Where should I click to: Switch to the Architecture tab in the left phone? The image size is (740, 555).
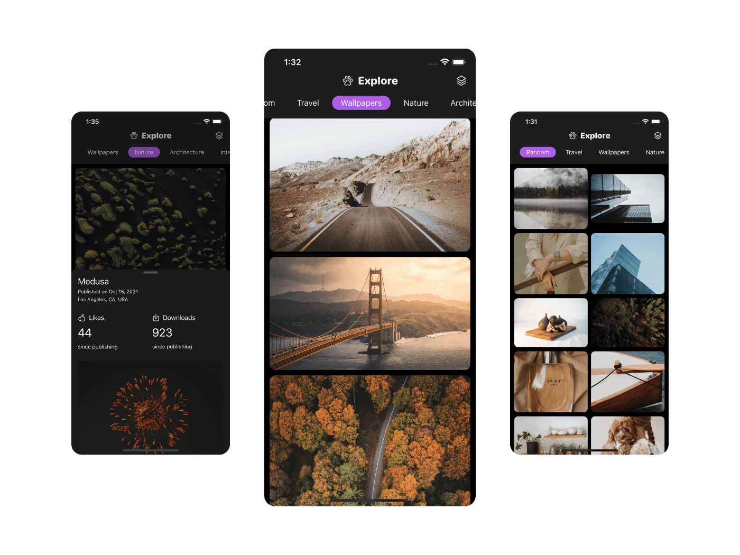coord(187,152)
